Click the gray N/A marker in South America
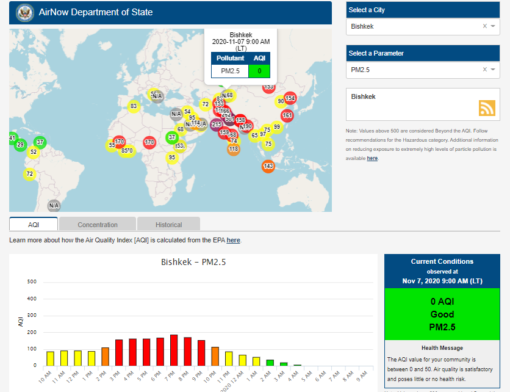The width and height of the screenshot is (510, 392). coord(54,206)
